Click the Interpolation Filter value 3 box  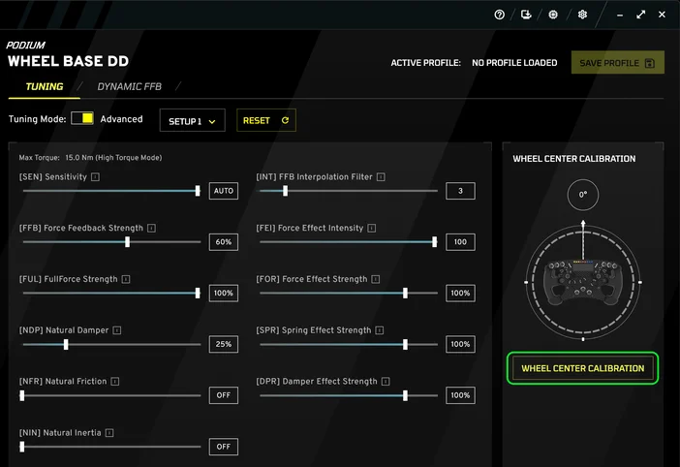(x=460, y=191)
